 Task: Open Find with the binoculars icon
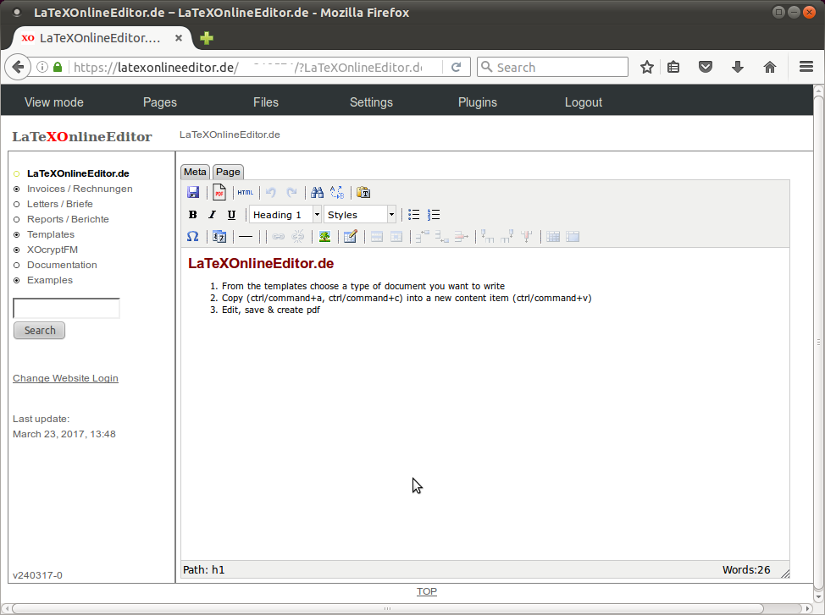pyautogui.click(x=317, y=192)
